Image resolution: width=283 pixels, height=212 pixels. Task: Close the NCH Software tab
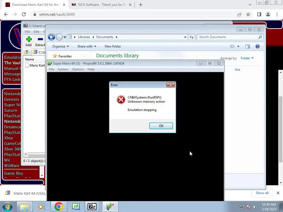pyautogui.click(x=130, y=5)
